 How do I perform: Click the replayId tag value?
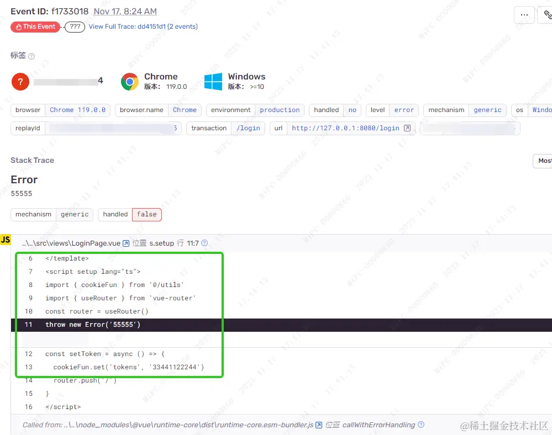pos(113,129)
